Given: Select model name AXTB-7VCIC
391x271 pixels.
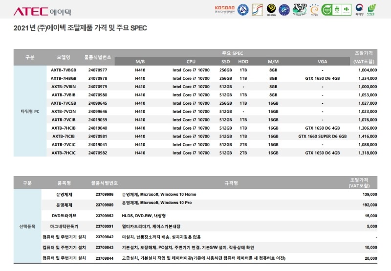Looking at the screenshot, I should 64,144.
